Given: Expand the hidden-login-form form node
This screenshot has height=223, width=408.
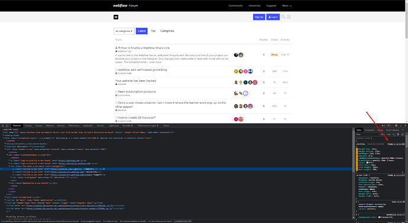Looking at the screenshot, I should (x=5, y=203).
